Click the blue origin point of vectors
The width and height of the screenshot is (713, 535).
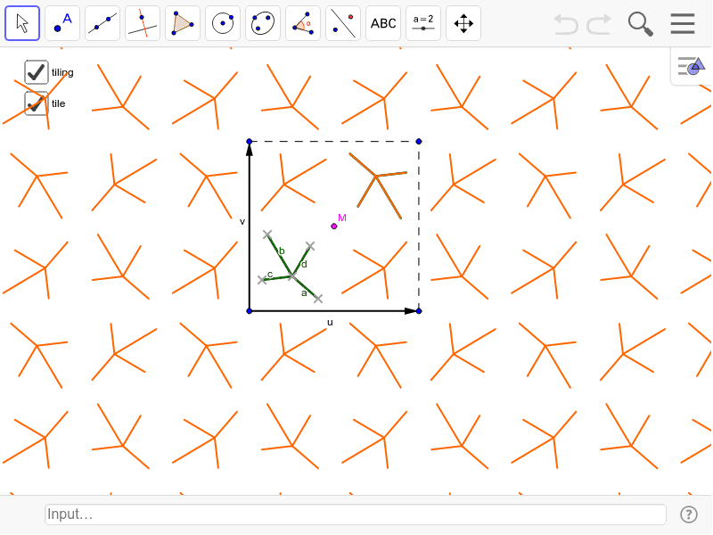coord(250,310)
